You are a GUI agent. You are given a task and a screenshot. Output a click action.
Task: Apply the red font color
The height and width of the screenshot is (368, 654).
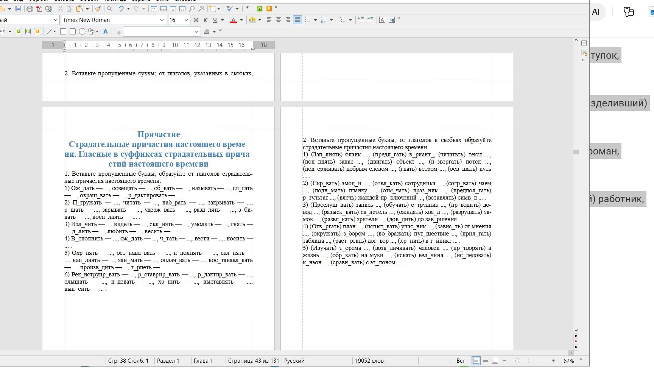[234, 20]
